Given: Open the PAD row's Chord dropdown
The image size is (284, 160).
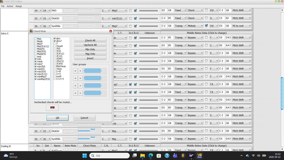Looking at the screenshot, I should [x=195, y=10].
